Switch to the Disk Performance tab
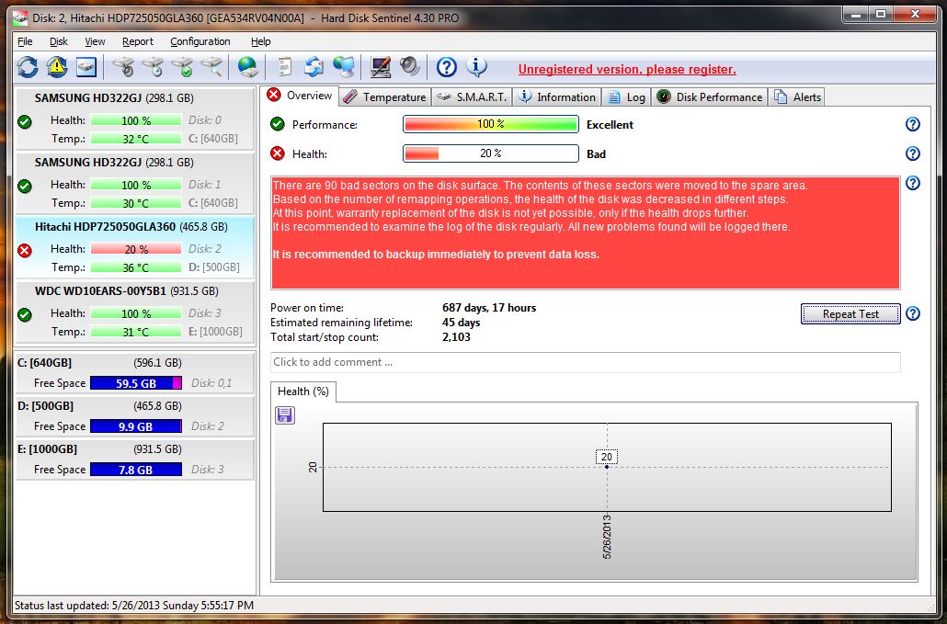The image size is (947, 624). [x=709, y=97]
